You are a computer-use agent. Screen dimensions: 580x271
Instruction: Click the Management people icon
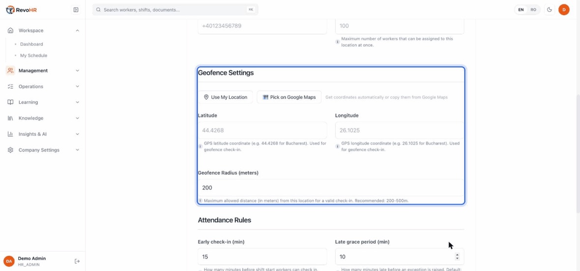click(x=10, y=70)
